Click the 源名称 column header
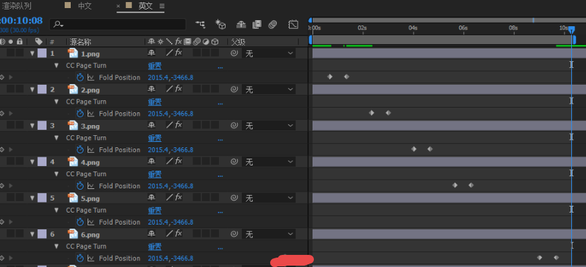The width and height of the screenshot is (586, 267). coord(80,42)
